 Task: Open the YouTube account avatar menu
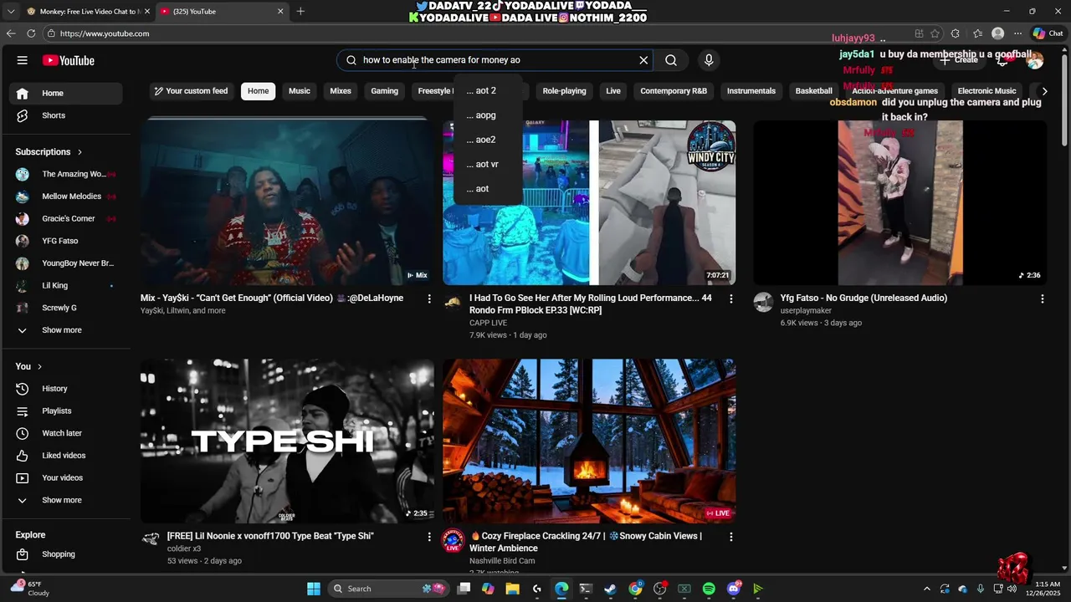coord(1035,60)
